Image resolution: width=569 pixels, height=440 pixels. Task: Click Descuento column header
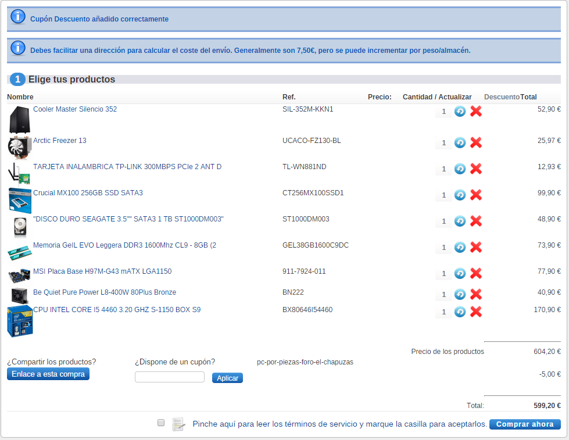click(x=502, y=97)
